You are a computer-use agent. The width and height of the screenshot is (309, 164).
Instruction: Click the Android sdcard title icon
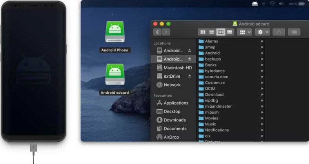click(235, 24)
